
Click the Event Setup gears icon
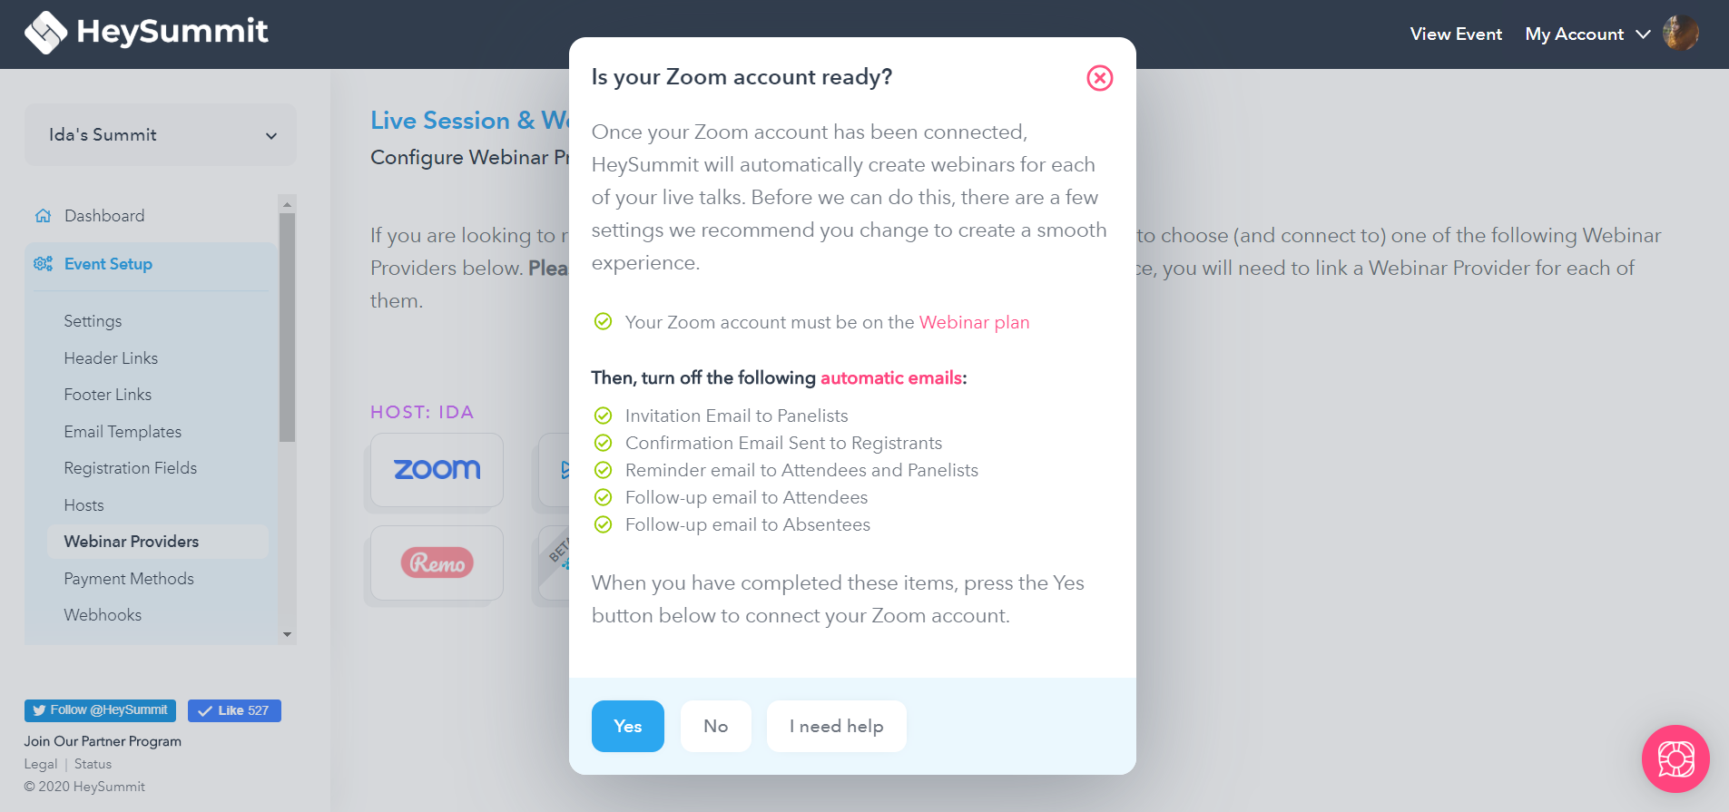tap(43, 264)
